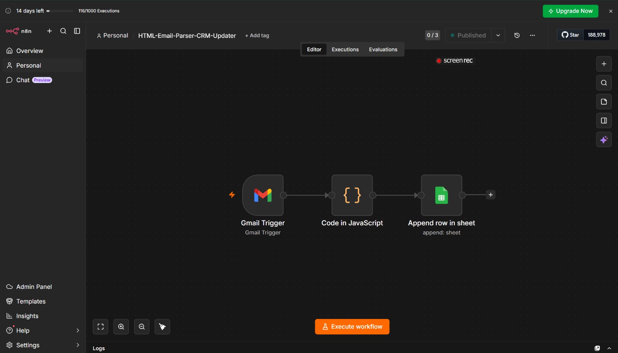Expand the Logs panel chevron
618x353 pixels.
[609, 348]
